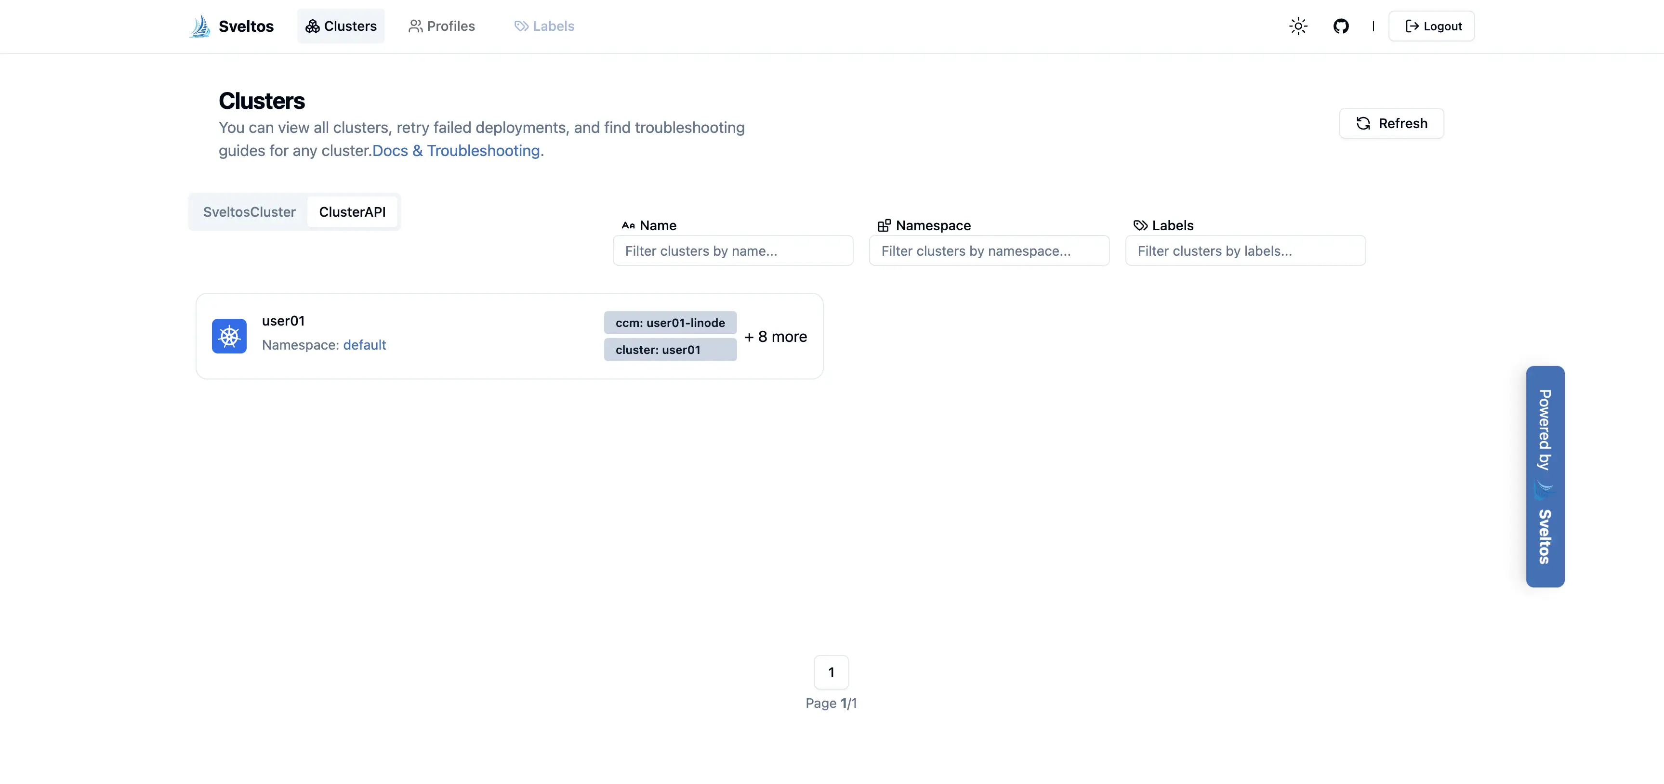
Task: Open the GitHub repository icon
Action: coord(1340,26)
